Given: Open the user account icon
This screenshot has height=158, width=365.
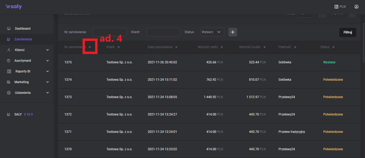Looking at the screenshot, I should [356, 7].
